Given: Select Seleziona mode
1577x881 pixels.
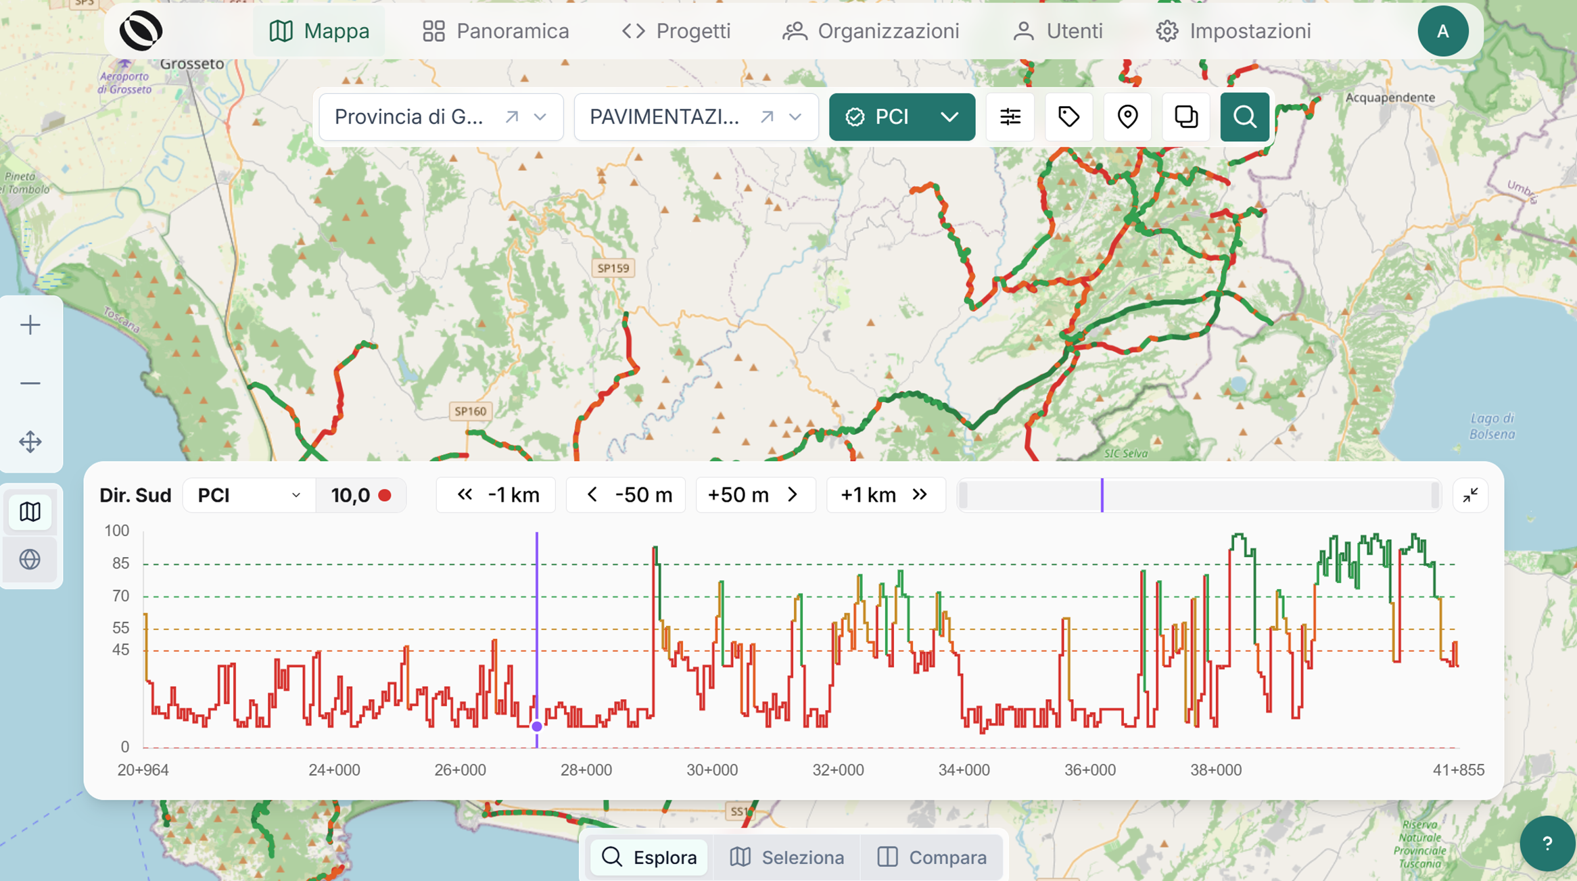Looking at the screenshot, I should tap(787, 857).
